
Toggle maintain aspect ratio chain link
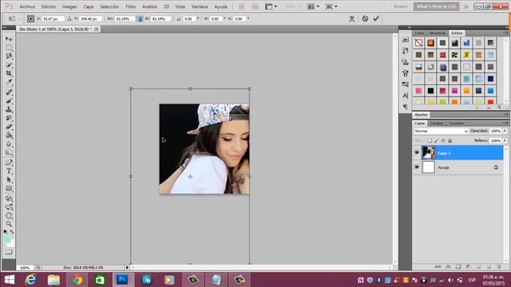point(140,19)
